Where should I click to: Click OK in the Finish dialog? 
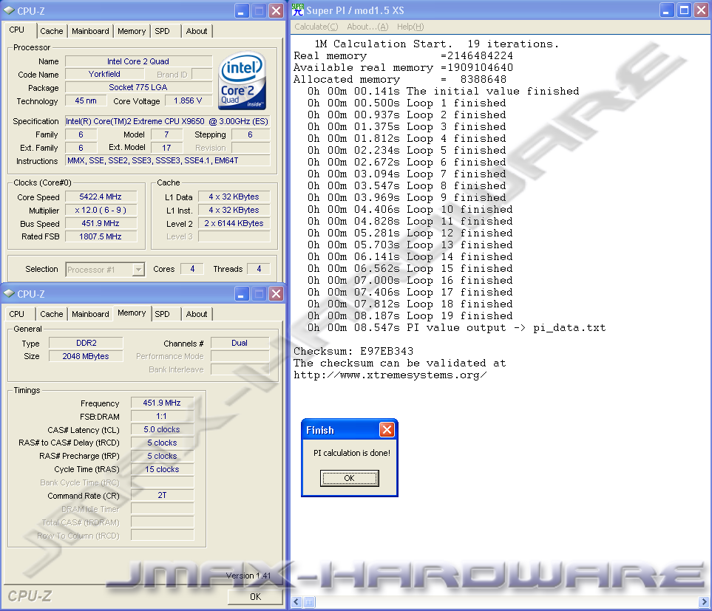tap(349, 478)
